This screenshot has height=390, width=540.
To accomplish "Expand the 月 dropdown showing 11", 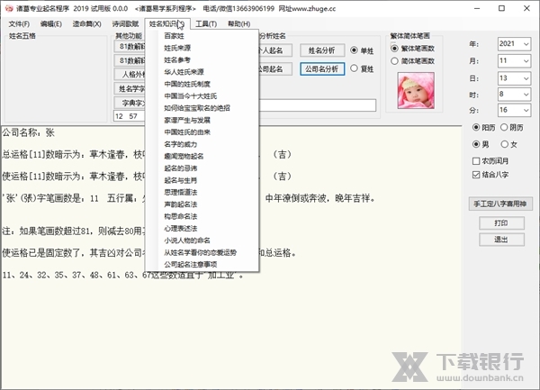I will tap(526, 61).
